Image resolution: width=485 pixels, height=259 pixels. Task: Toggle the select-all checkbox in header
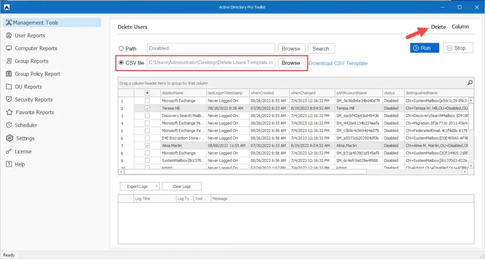click(147, 93)
